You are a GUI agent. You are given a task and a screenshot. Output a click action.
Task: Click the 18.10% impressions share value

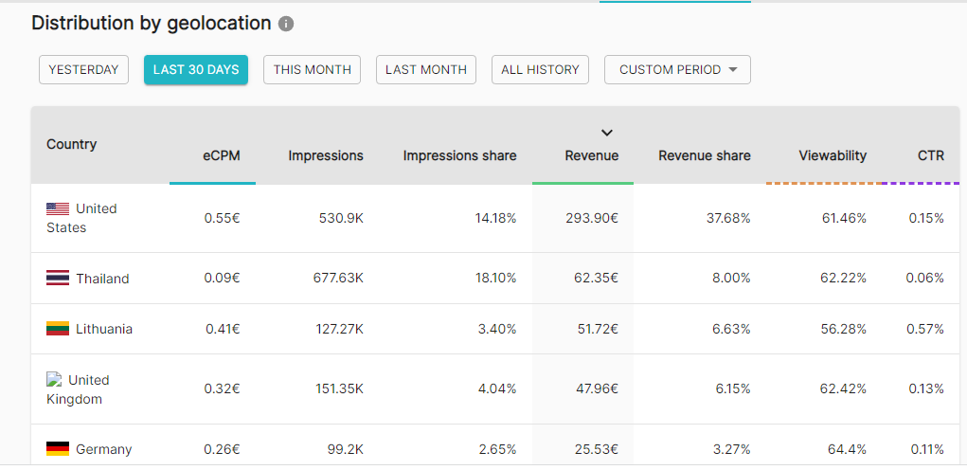tap(495, 279)
